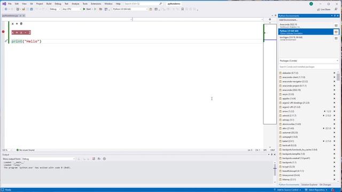Open the Python 3.9 (64-bit) environment dropdown

point(130,9)
